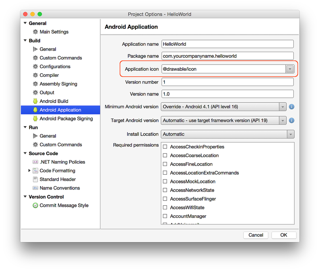Check the AccessNetworkState permission
The image size is (318, 269).
[165, 190]
